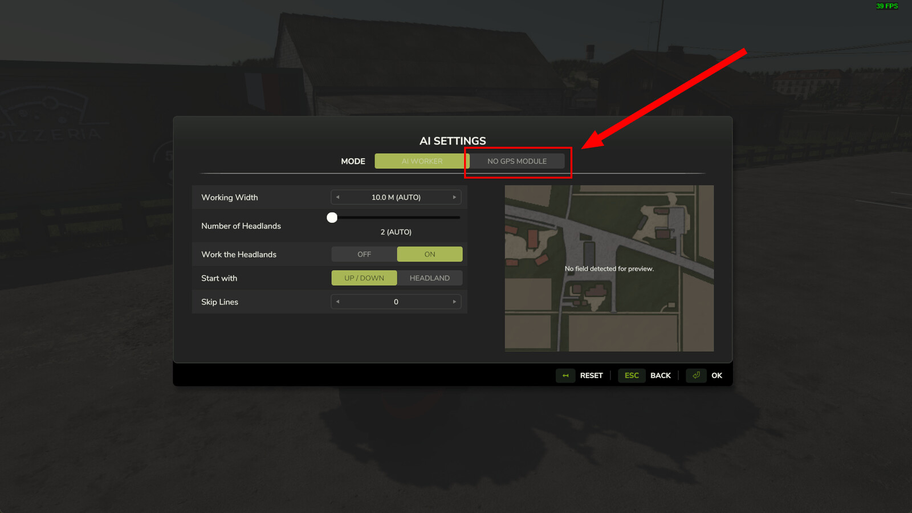
Task: Set Start with to Headland
Action: pyautogui.click(x=430, y=278)
